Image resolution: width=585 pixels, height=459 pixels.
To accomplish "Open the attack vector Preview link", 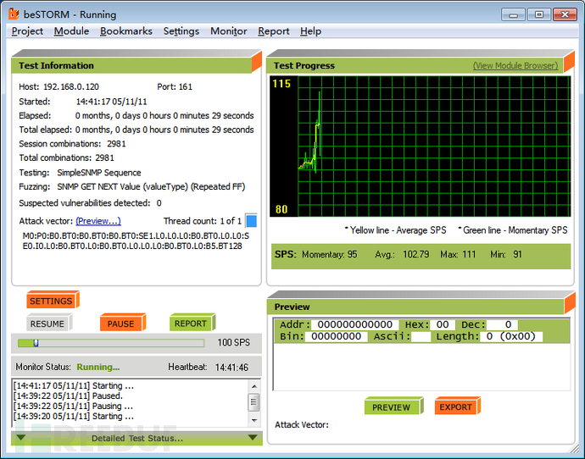I will pos(98,221).
